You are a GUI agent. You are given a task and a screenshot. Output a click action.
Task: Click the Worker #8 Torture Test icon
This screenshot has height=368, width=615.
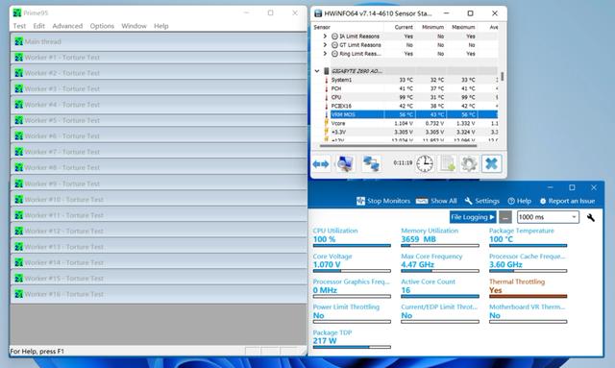[18, 167]
